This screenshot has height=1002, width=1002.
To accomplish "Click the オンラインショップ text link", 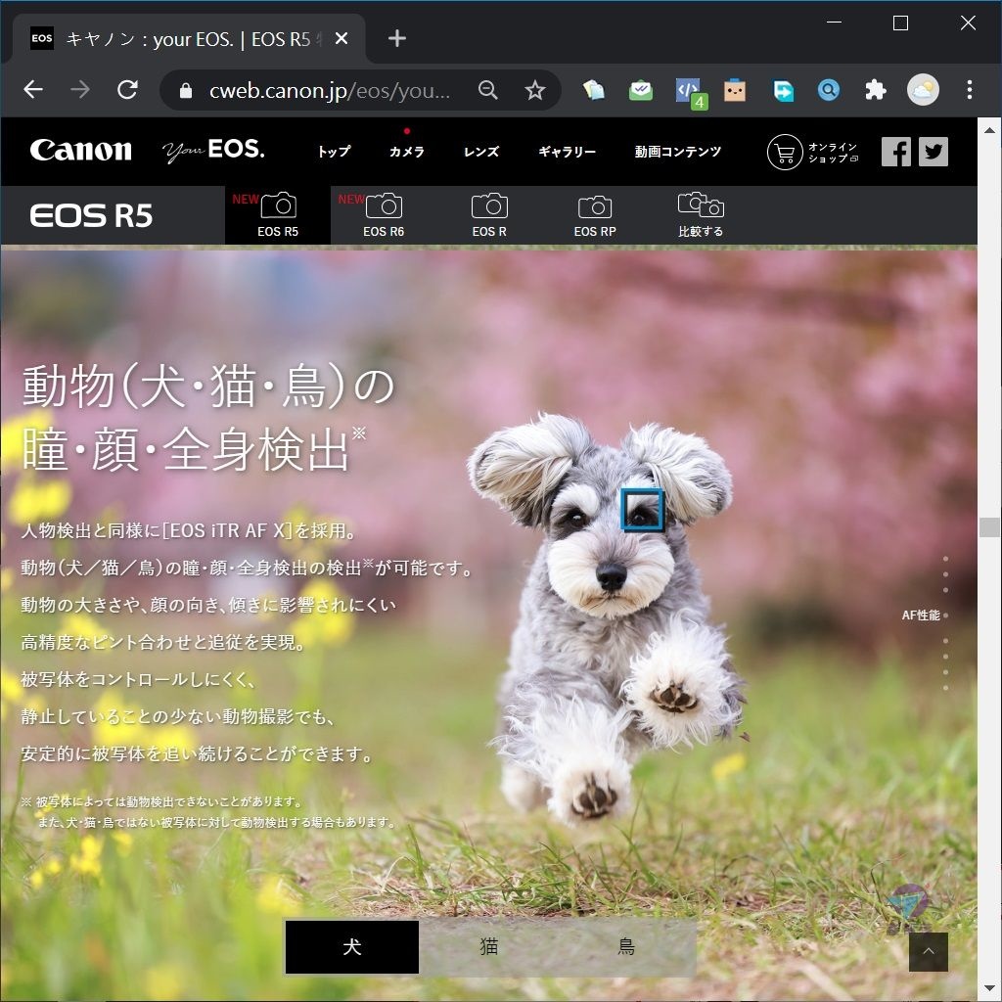I will [833, 152].
